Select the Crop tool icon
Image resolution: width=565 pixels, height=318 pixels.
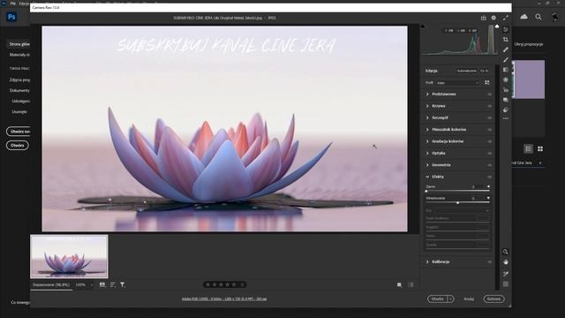506,39
